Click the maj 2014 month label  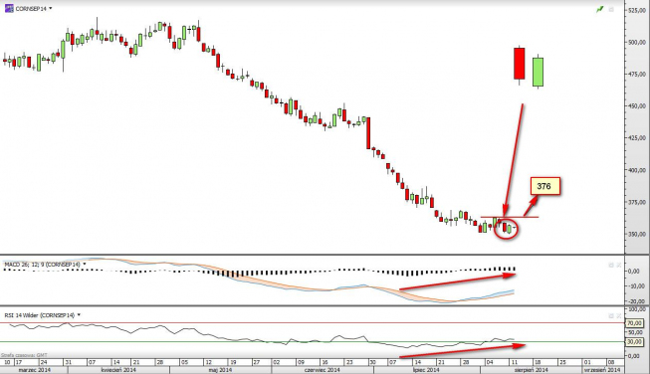(220, 369)
